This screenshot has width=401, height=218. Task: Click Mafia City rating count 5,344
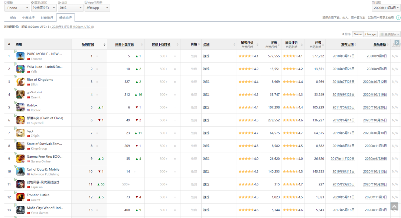(x=276, y=210)
